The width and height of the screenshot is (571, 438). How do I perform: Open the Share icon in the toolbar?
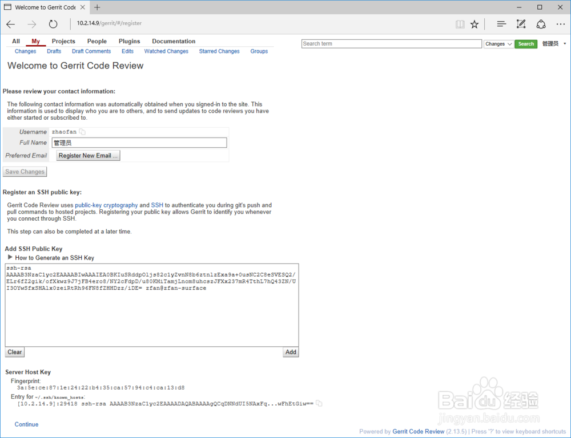coord(541,24)
